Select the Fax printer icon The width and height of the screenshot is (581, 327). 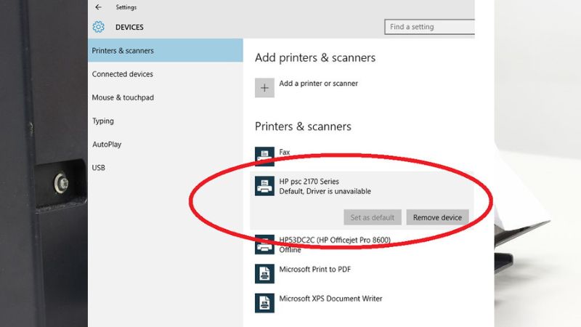click(264, 156)
